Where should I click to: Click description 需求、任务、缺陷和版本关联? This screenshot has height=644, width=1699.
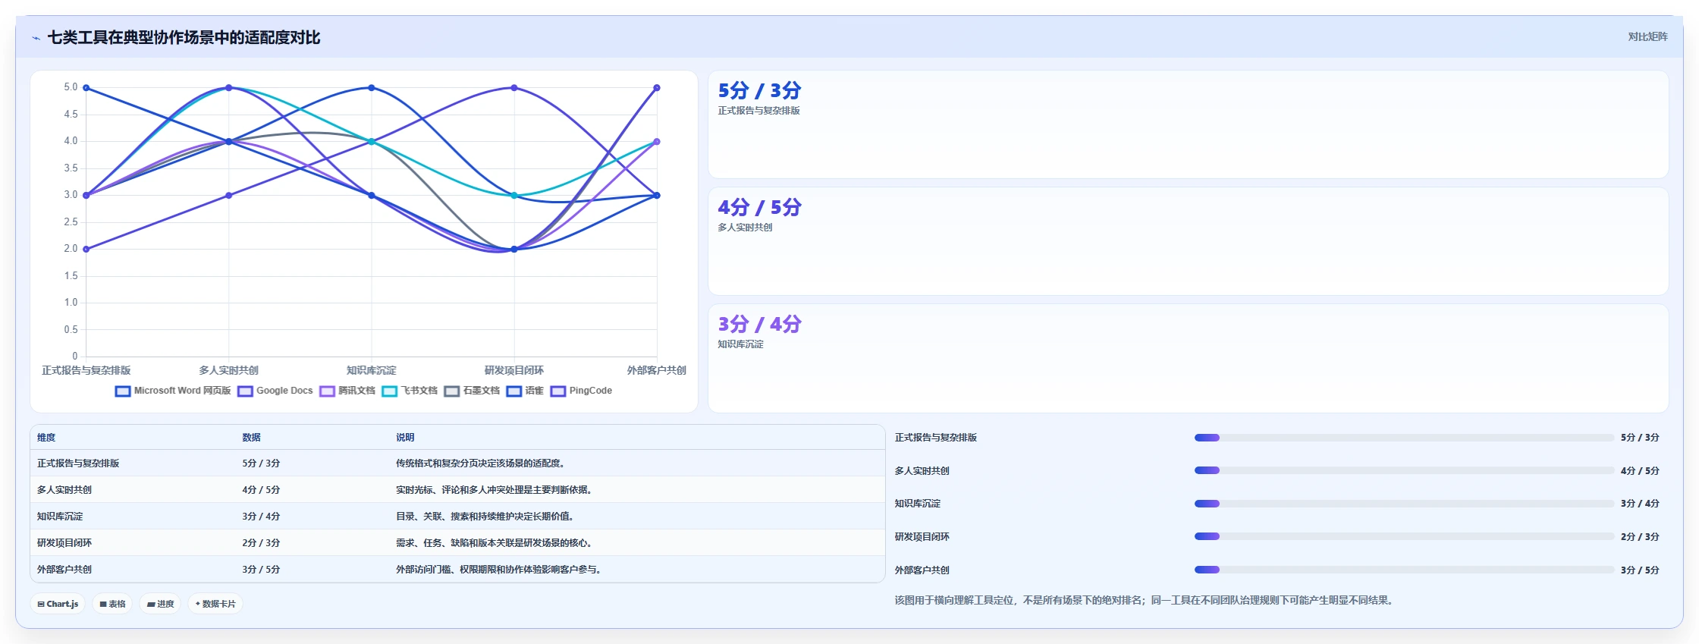click(x=494, y=543)
